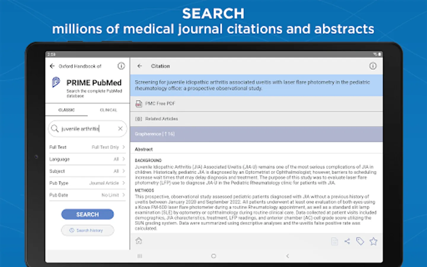Tag this citation
The image size is (427, 267).
[x=360, y=241]
